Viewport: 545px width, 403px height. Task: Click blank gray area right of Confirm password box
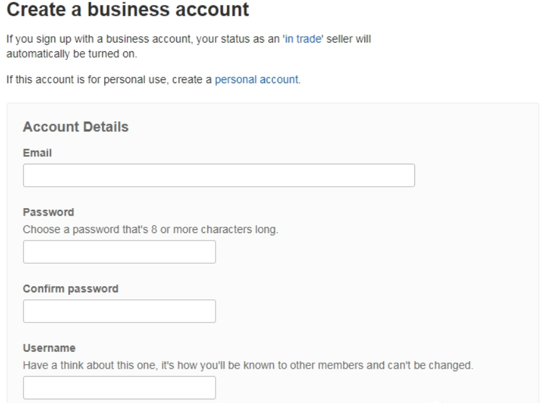point(375,311)
